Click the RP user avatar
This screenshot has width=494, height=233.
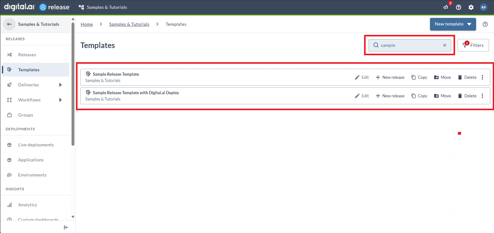[484, 7]
